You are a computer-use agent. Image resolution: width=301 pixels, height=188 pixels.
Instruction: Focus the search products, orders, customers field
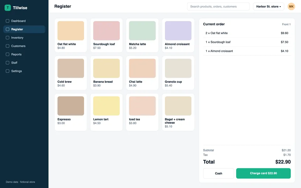(218, 7)
